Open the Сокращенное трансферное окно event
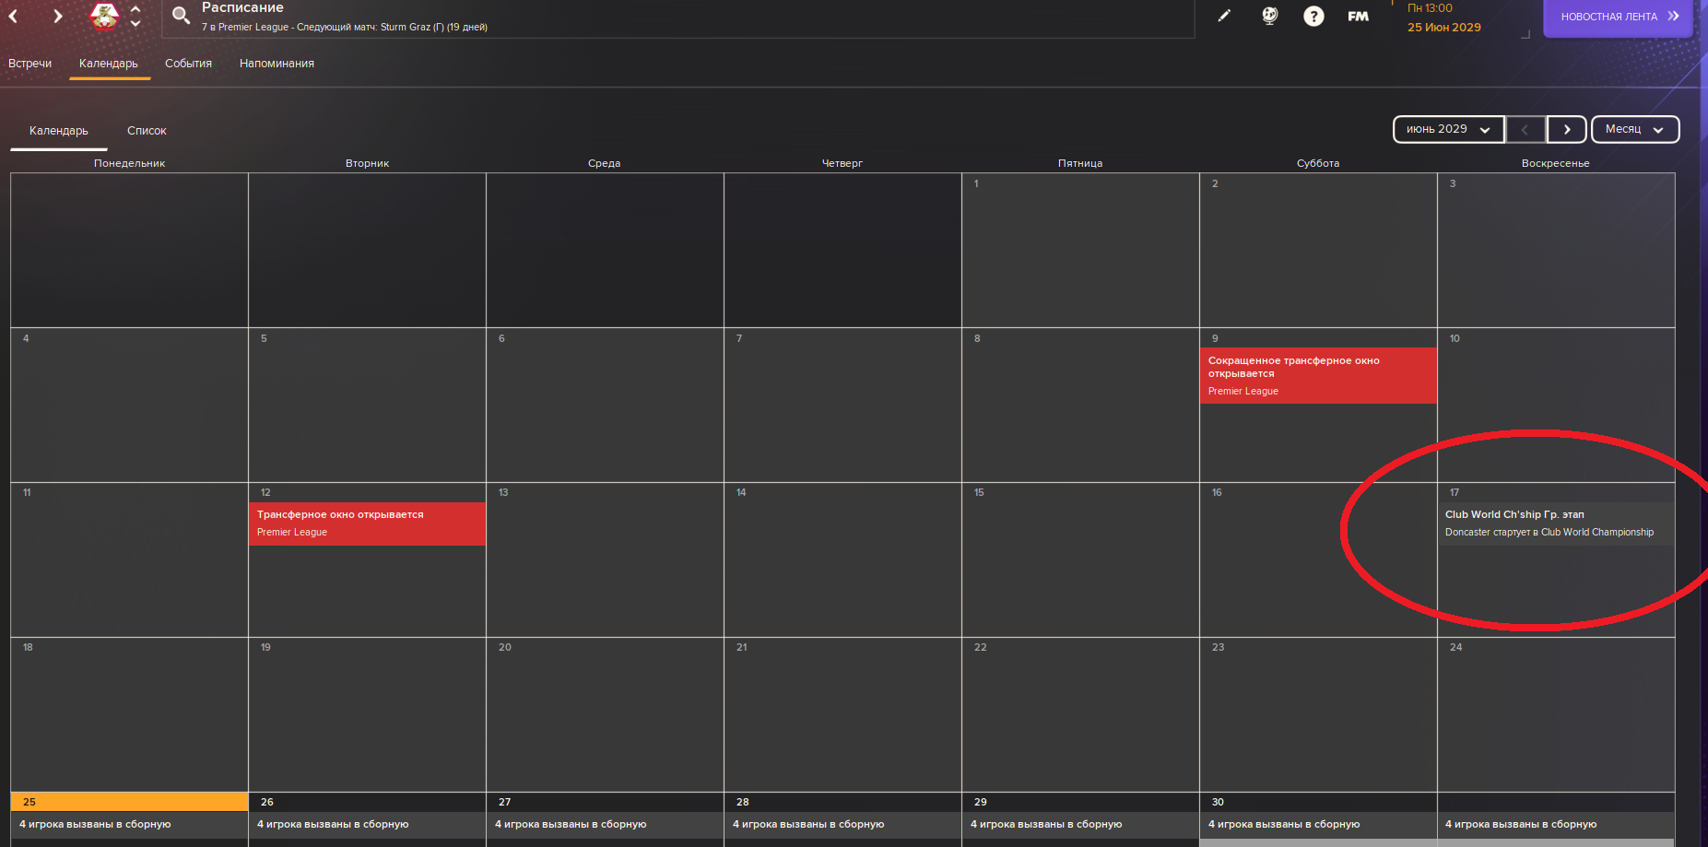 pos(1318,375)
